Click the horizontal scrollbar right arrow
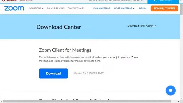Screen dimensions: 183x103 click(178, 101)
